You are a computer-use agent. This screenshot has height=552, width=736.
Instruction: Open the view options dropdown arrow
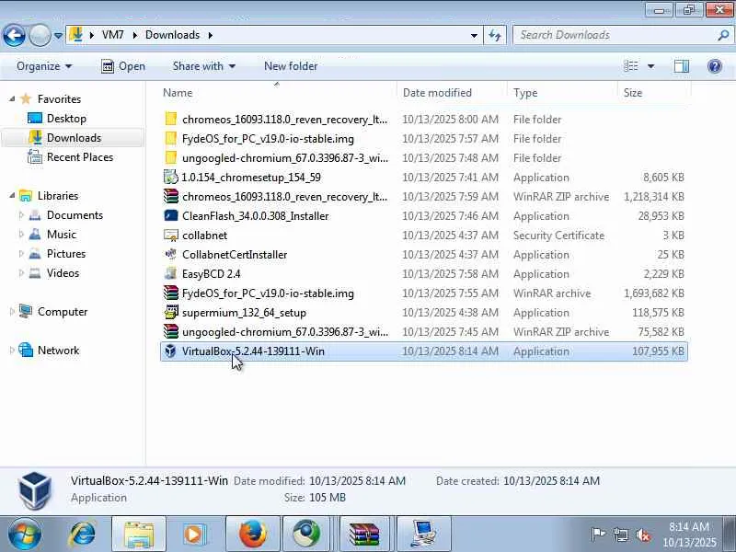click(651, 66)
